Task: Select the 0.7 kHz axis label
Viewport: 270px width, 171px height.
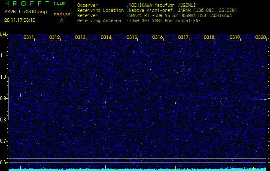Action: [4, 141]
